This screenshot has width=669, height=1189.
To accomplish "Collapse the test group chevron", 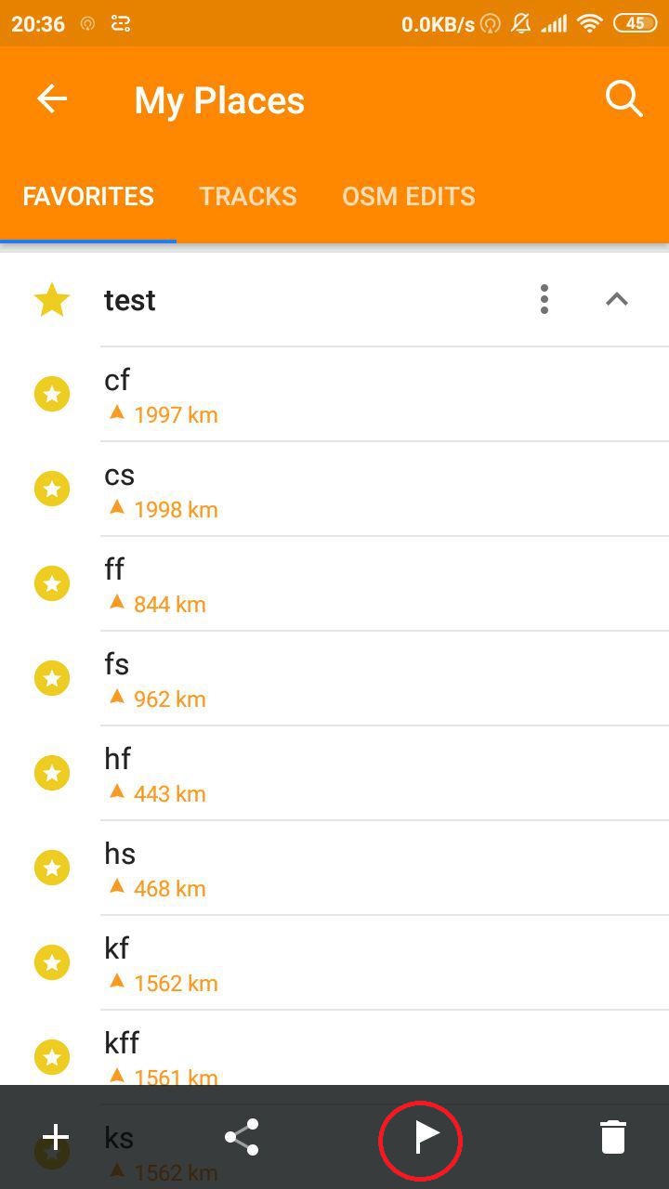I will coord(617,299).
